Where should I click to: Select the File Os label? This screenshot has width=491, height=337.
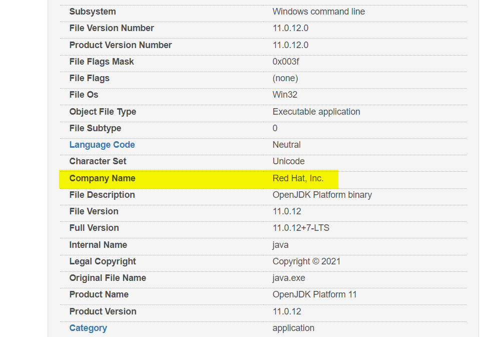pyautogui.click(x=84, y=95)
